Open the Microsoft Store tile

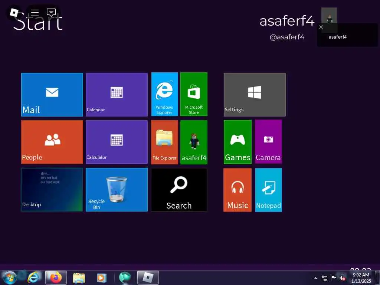pos(194,94)
